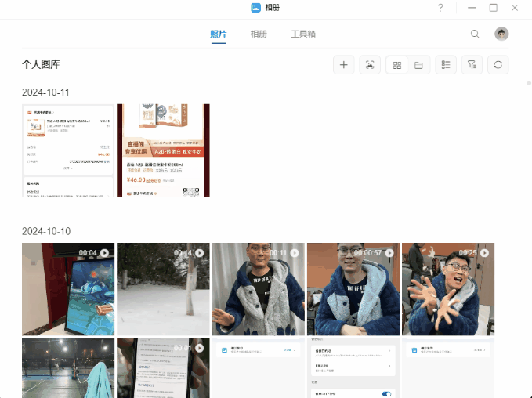Click the list select icon
The width and height of the screenshot is (532, 398).
point(446,65)
